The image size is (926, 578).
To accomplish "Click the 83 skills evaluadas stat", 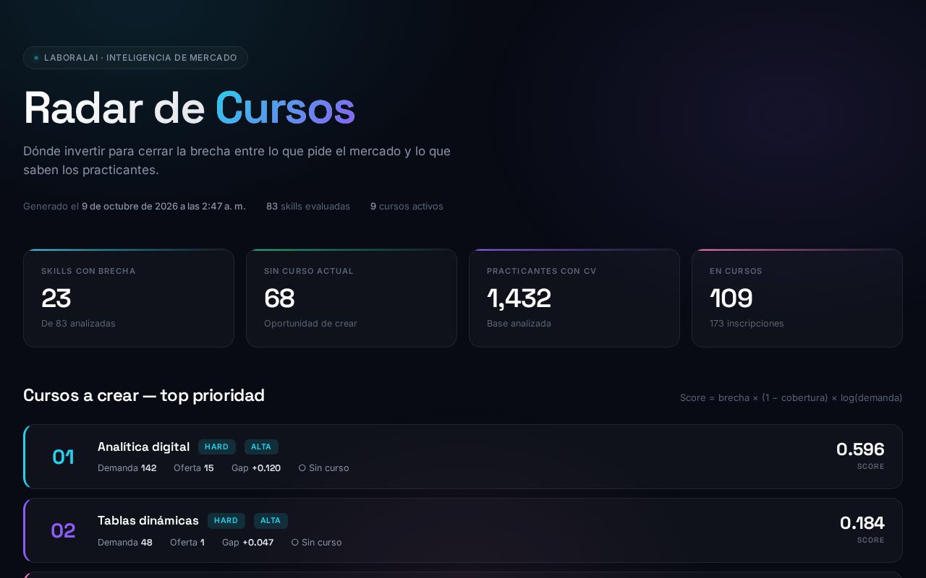I will pyautogui.click(x=308, y=207).
